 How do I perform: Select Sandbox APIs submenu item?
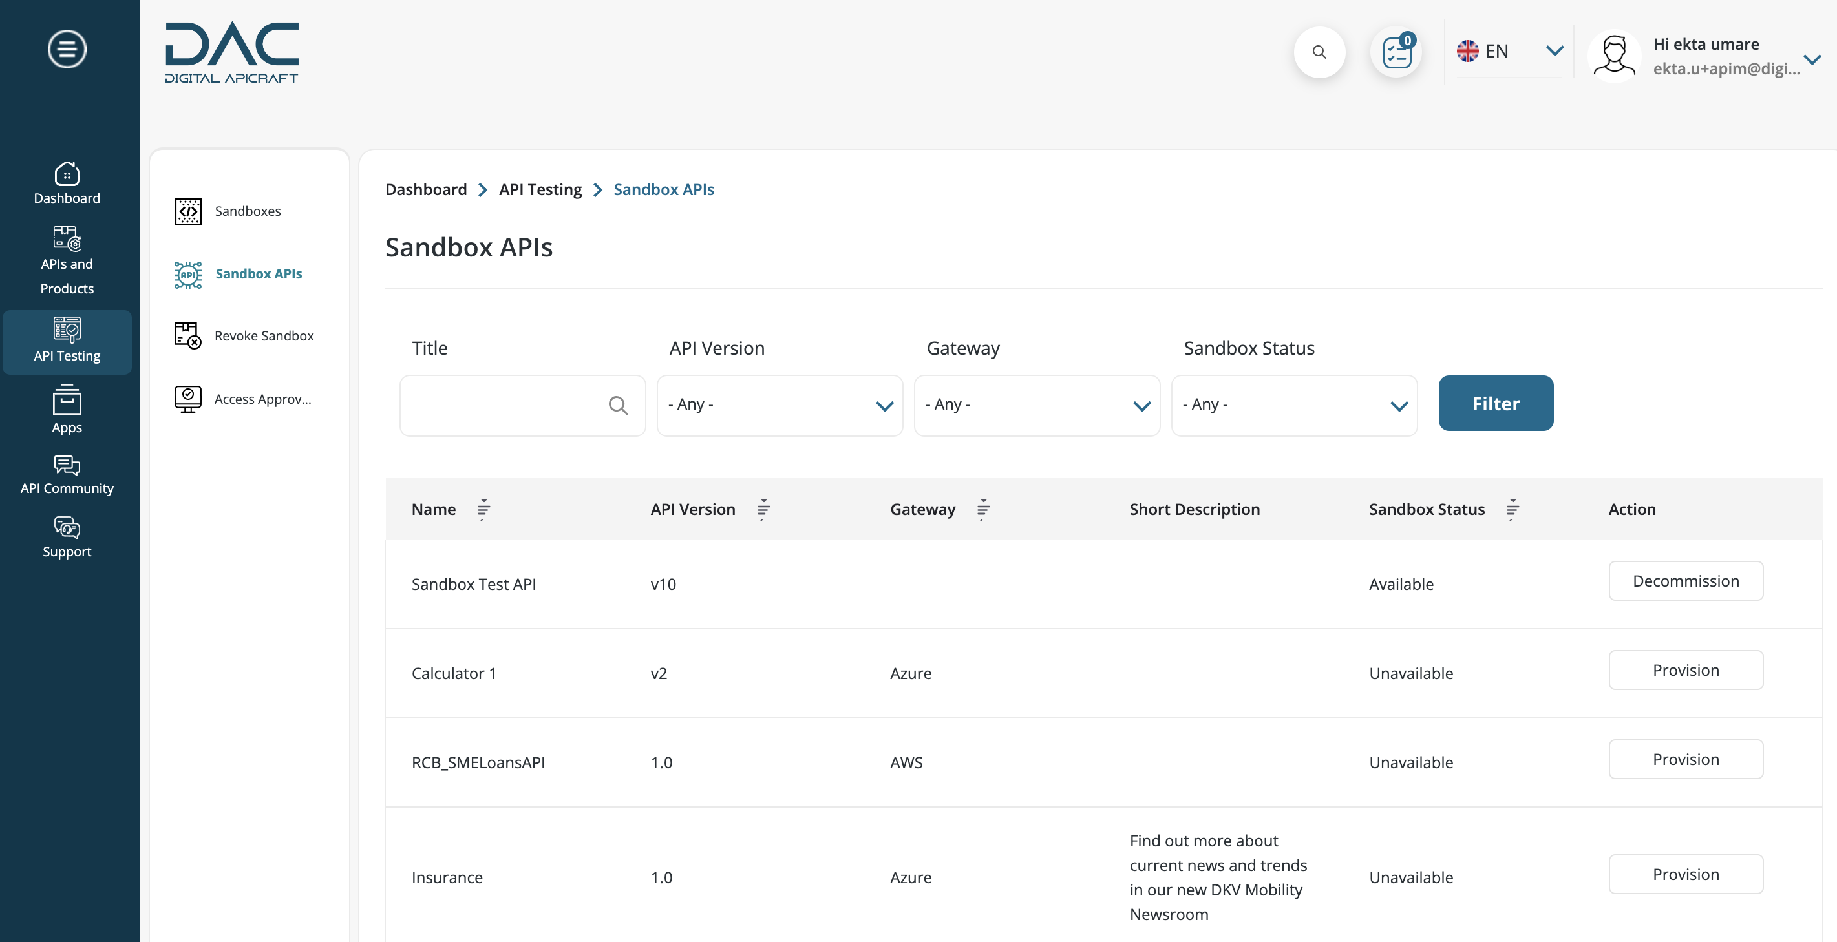coord(259,274)
